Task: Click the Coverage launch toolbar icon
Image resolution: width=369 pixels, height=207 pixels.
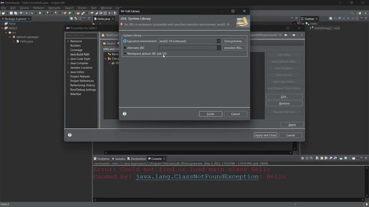Action: pyautogui.click(x=47, y=13)
